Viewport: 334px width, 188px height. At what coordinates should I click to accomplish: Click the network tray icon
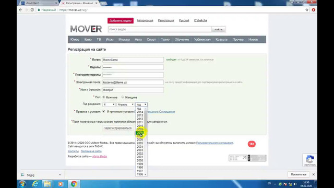coord(290,184)
